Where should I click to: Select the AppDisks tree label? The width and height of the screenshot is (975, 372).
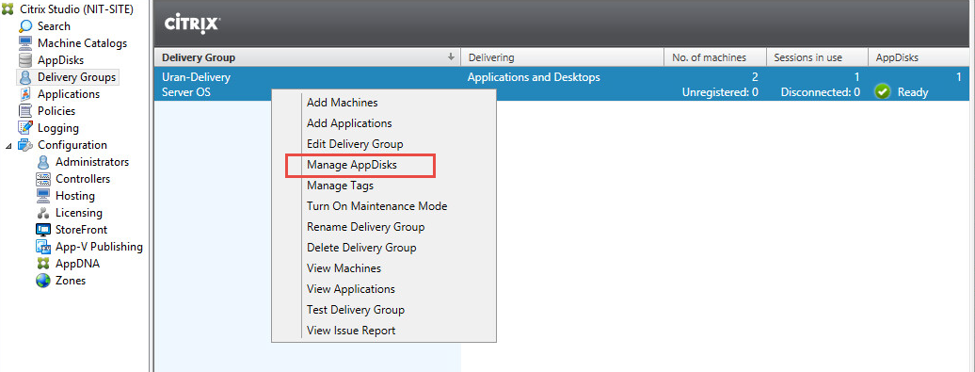60,60
